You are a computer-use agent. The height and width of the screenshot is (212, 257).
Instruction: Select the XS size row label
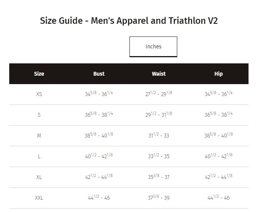tap(39, 94)
